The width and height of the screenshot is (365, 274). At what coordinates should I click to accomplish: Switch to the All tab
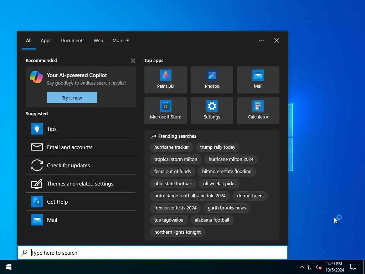(29, 41)
